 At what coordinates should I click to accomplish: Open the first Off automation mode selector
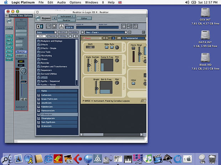tap(21, 61)
